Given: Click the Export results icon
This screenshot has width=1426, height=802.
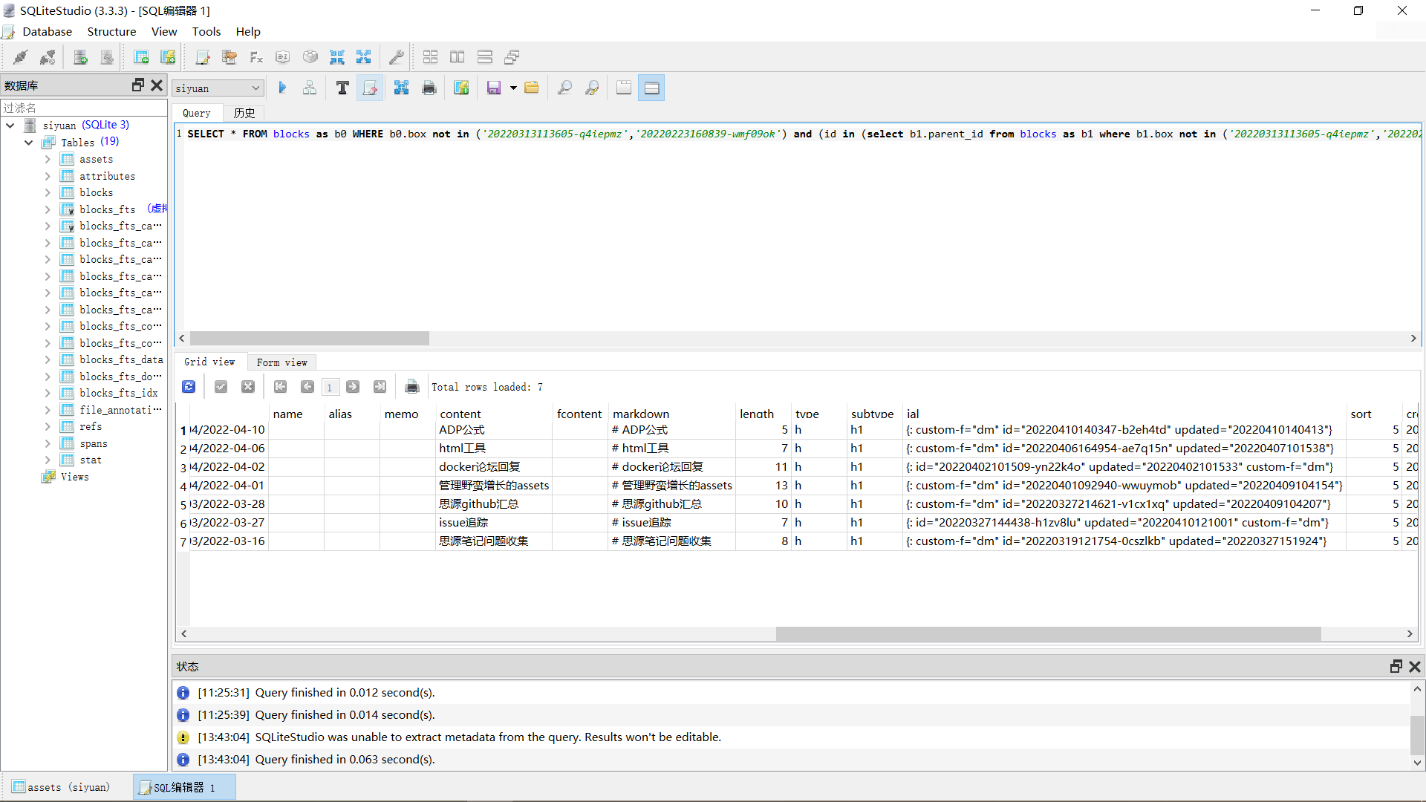Looking at the screenshot, I should click(x=402, y=88).
